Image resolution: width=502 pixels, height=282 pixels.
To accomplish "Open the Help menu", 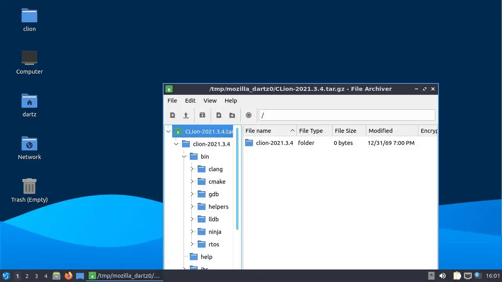I will coord(231,101).
